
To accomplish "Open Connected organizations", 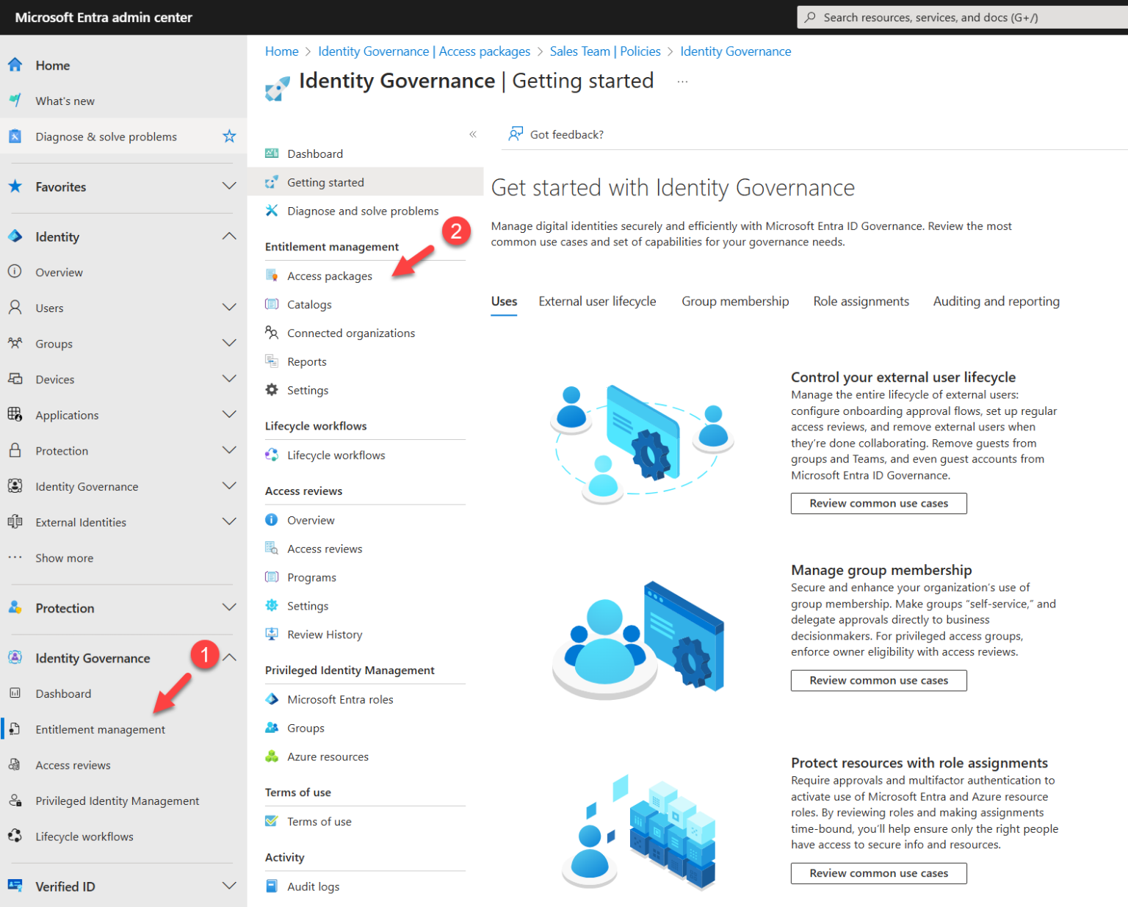I will (x=350, y=333).
